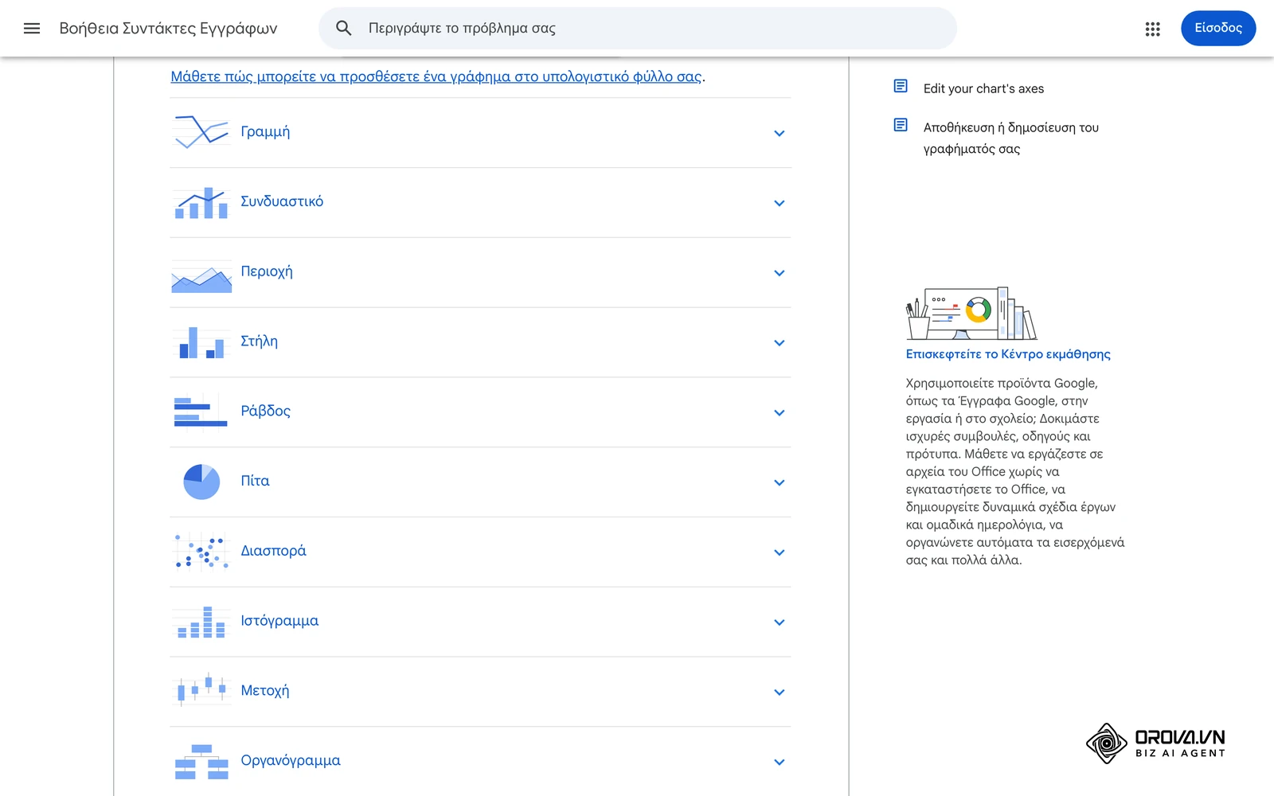Image resolution: width=1274 pixels, height=796 pixels.
Task: Click the org chart icon beside Οργανόγραμμα
Action: tap(201, 761)
